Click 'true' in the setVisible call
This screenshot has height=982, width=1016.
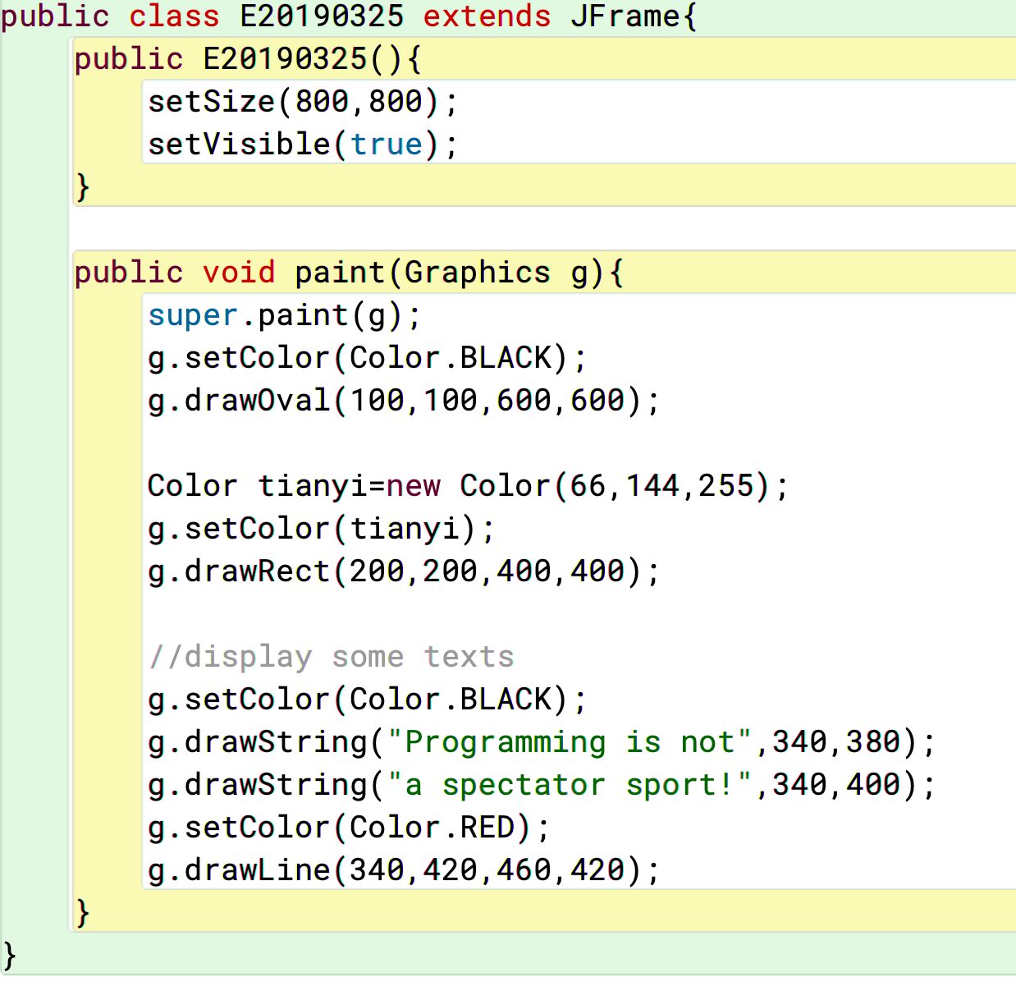tap(387, 145)
